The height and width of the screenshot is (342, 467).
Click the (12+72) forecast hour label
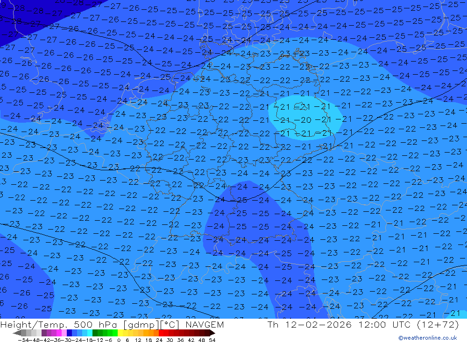click(x=438, y=324)
